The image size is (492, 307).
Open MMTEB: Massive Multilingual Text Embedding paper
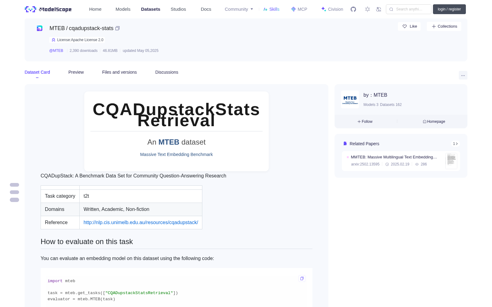(394, 157)
